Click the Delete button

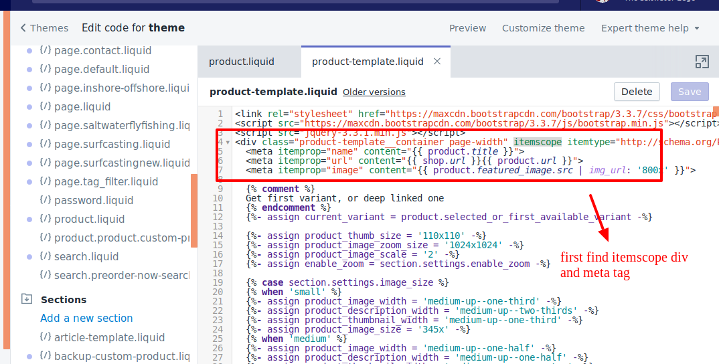point(637,92)
